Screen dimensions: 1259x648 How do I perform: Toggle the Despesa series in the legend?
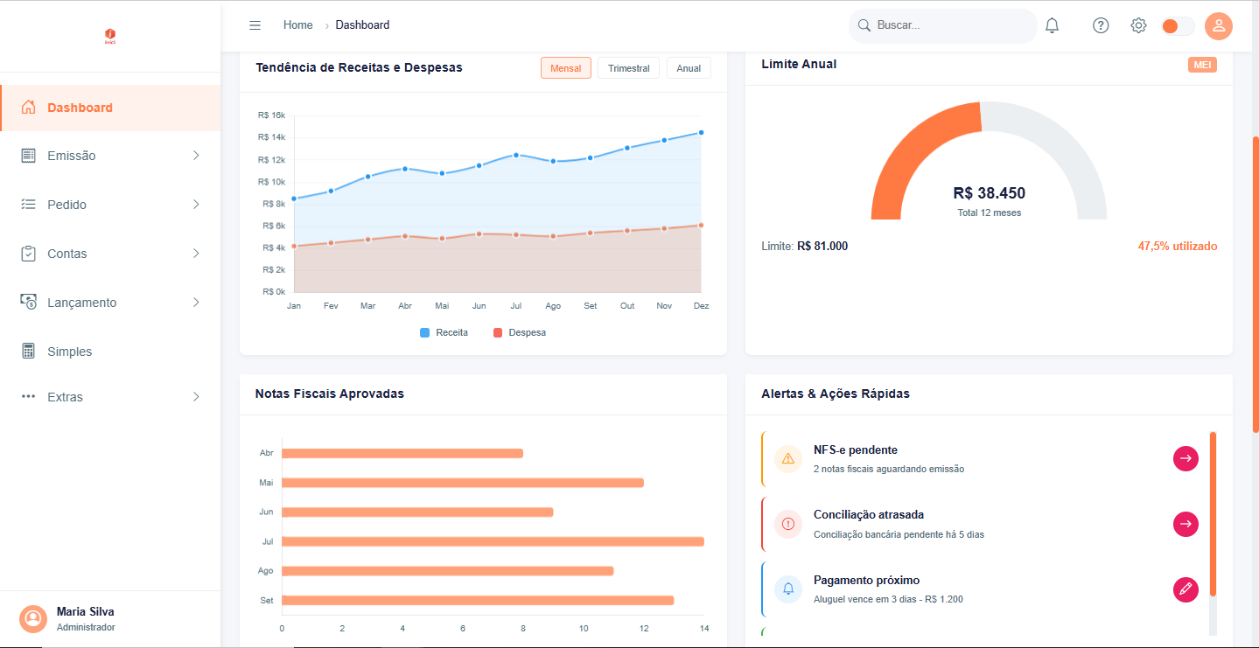[520, 332]
